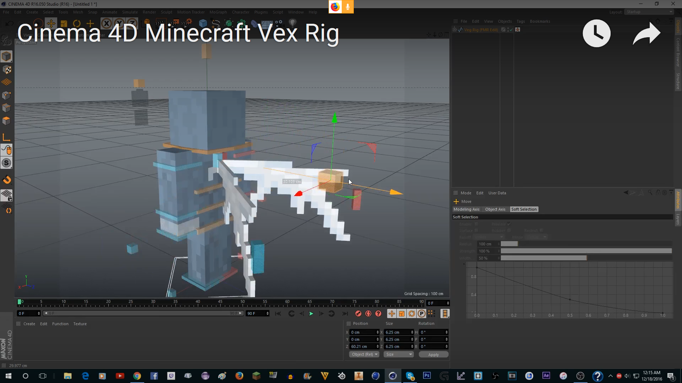Go to end of animation

(345, 313)
